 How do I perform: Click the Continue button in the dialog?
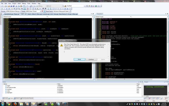tap(91, 59)
